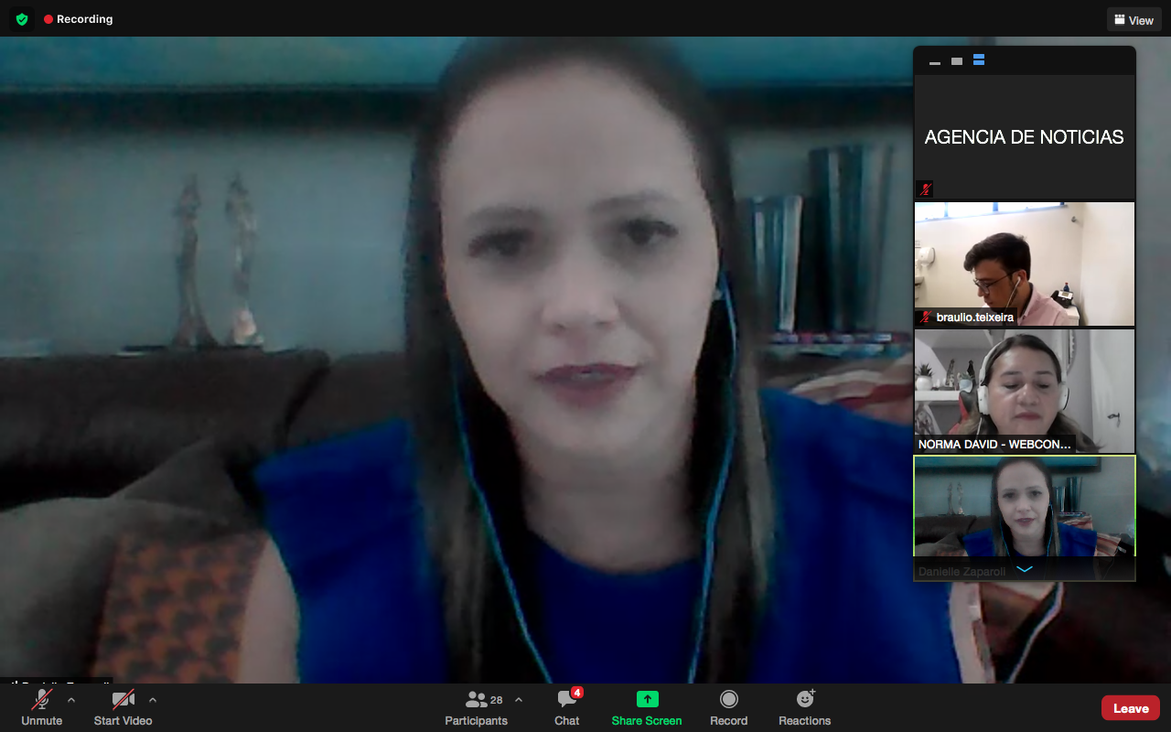Open the Reactions emoji menu
This screenshot has width=1171, height=732.
click(805, 706)
